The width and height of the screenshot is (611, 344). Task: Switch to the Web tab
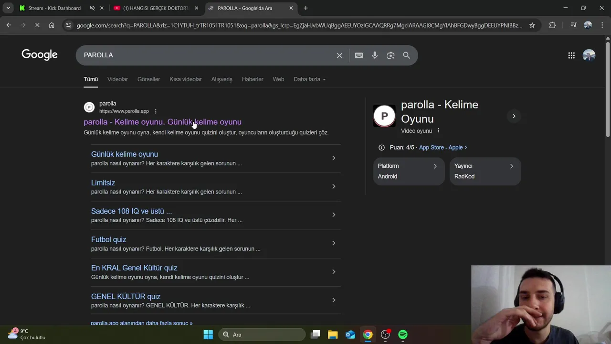coord(278,79)
